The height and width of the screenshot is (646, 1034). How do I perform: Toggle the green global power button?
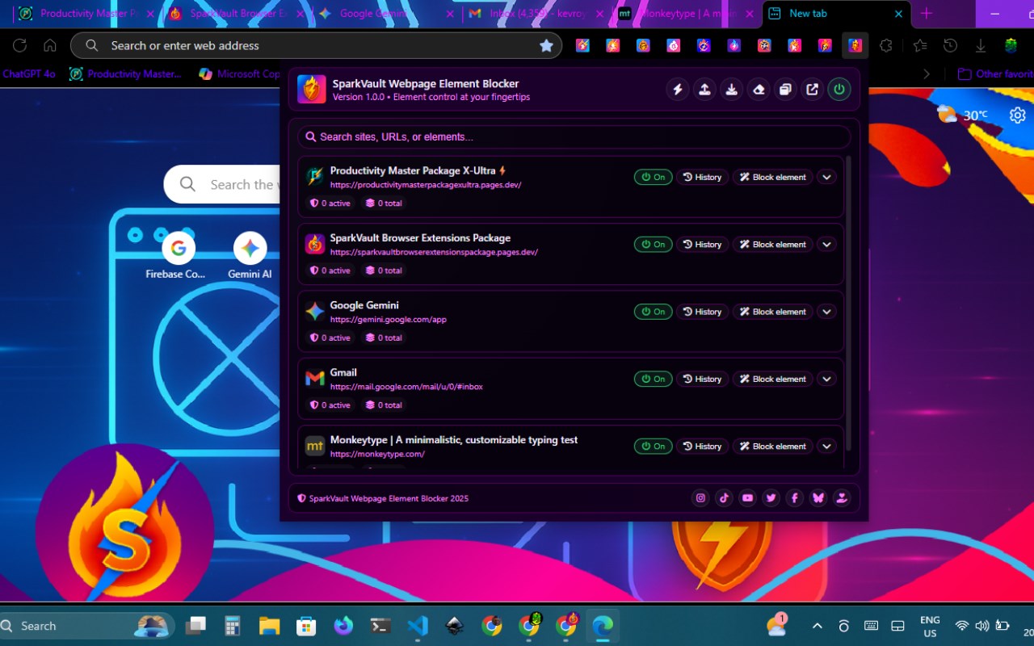coord(839,90)
